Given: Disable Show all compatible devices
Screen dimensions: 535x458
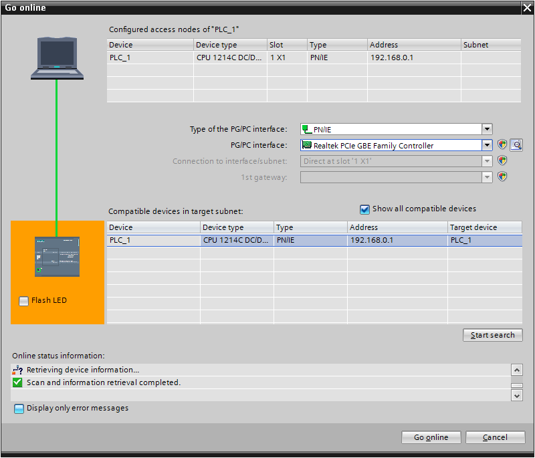Looking at the screenshot, I should pos(364,209).
